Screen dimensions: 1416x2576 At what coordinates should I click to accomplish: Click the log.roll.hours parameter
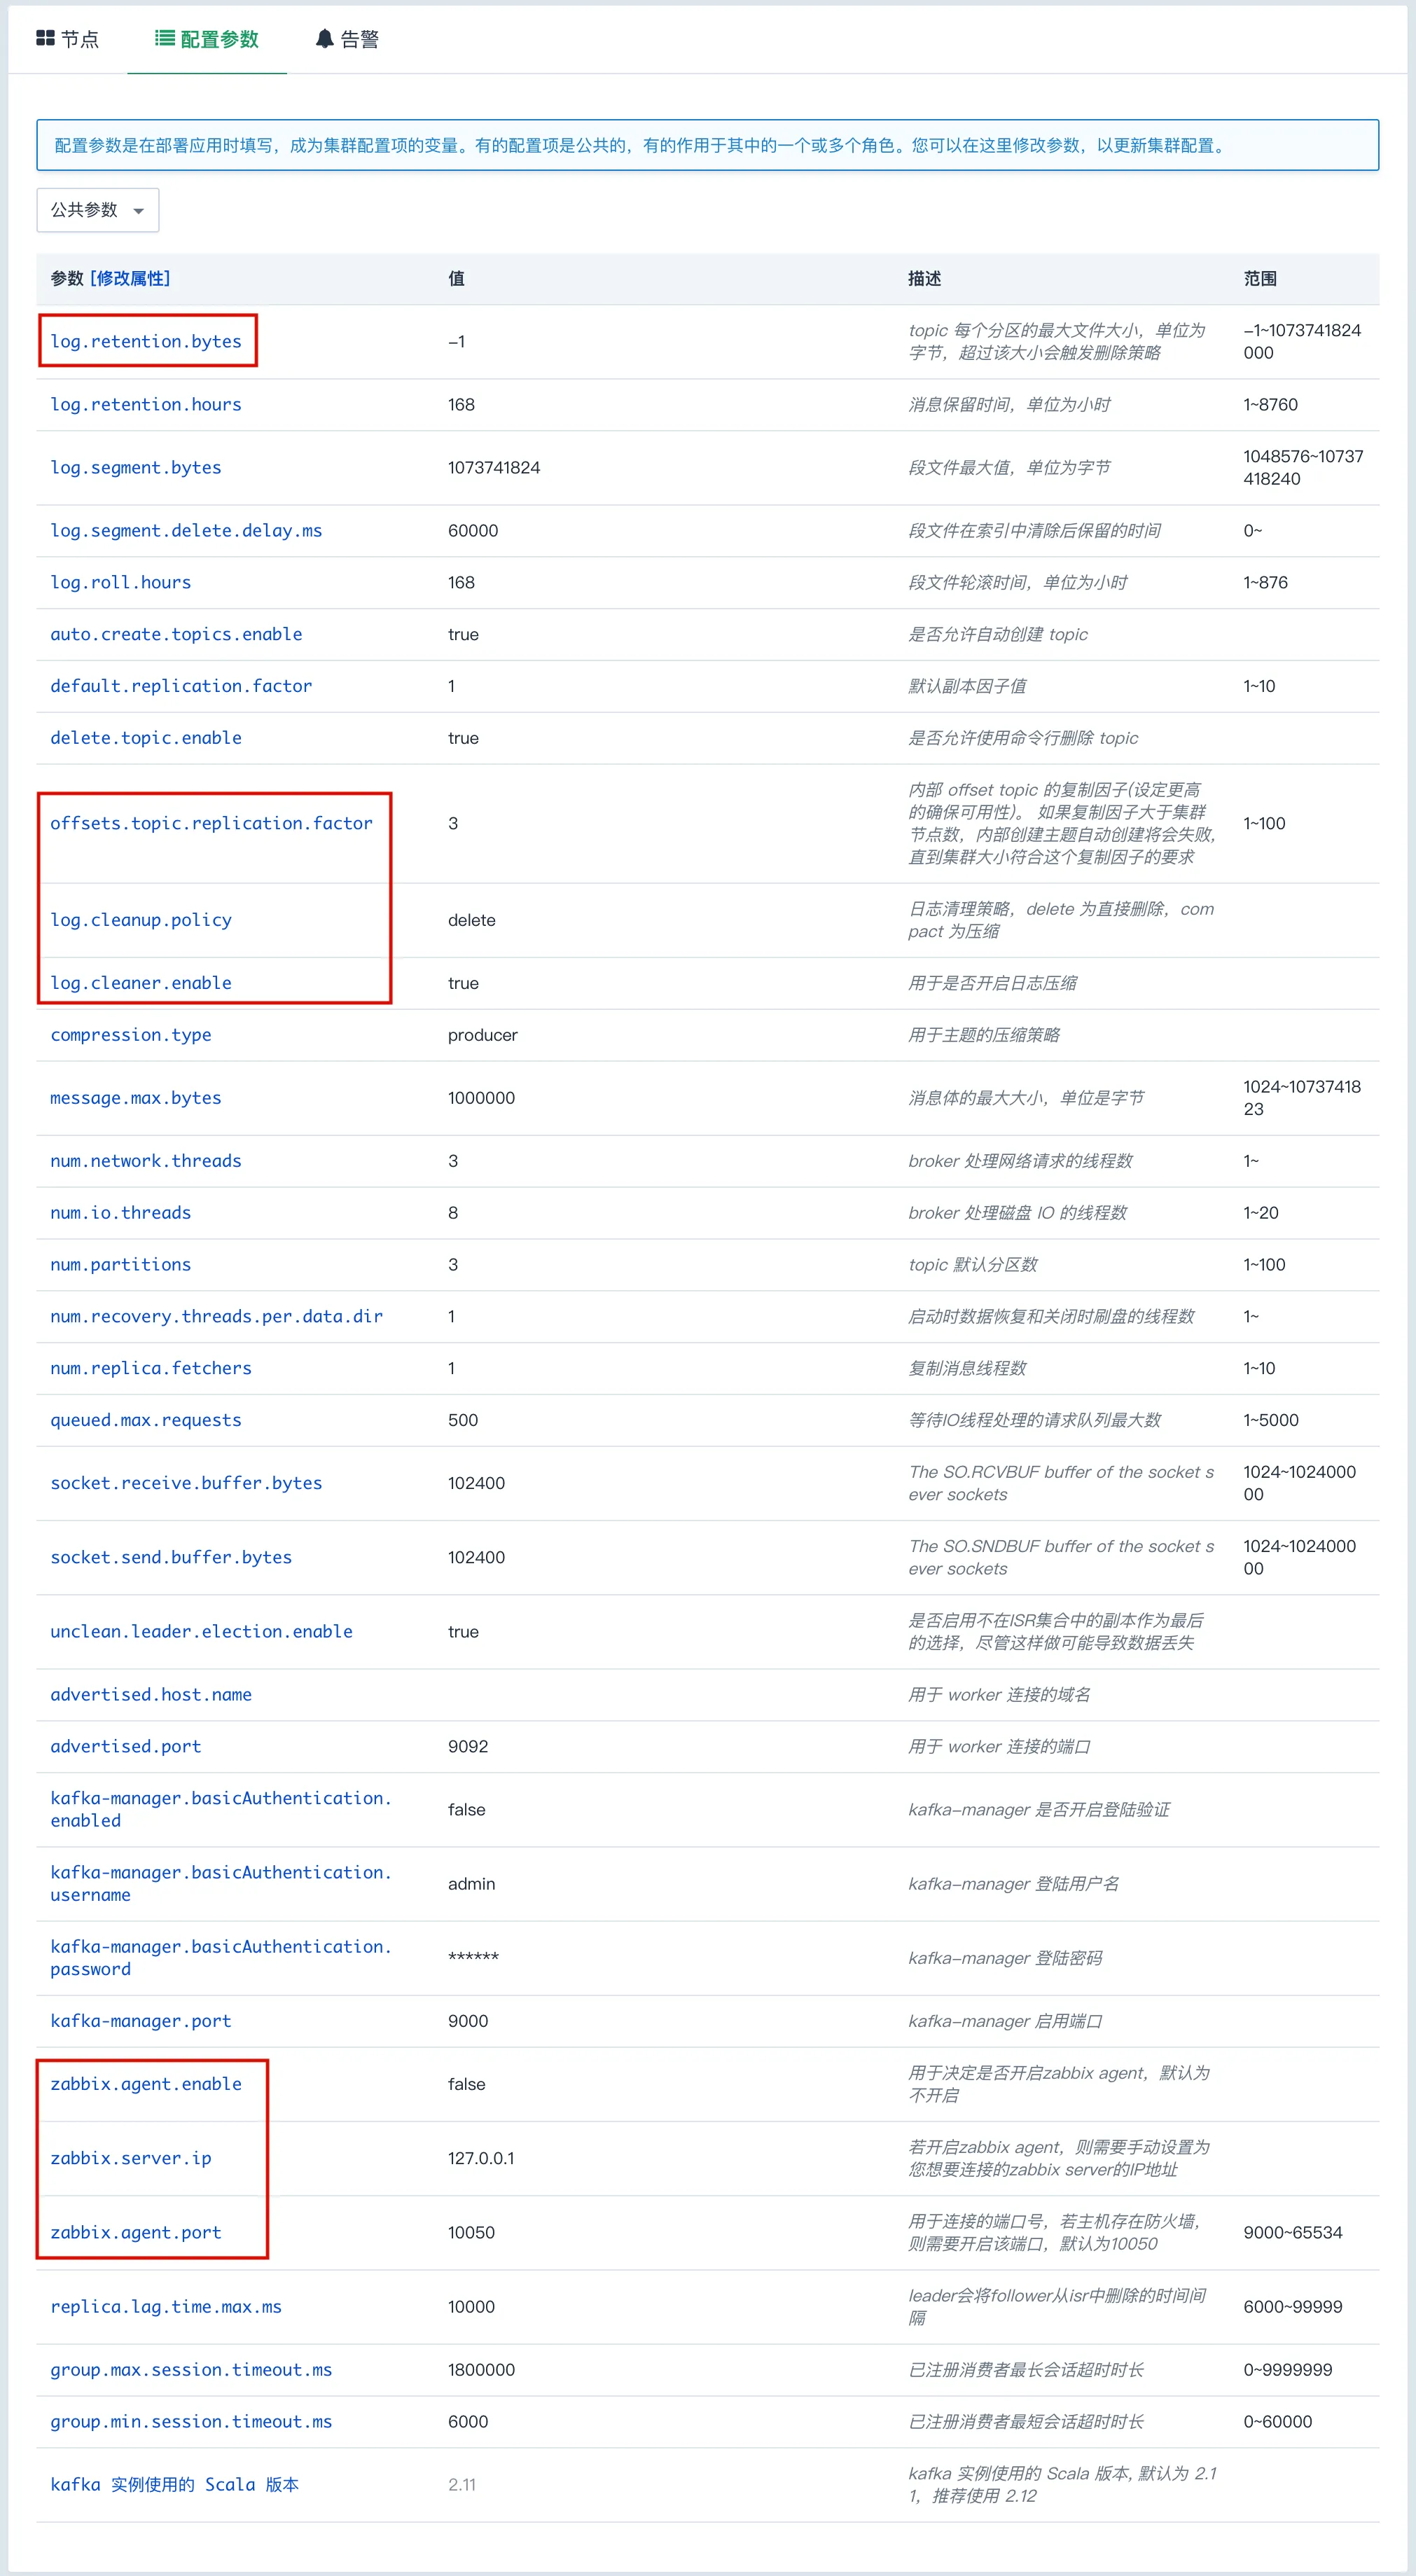click(x=121, y=582)
